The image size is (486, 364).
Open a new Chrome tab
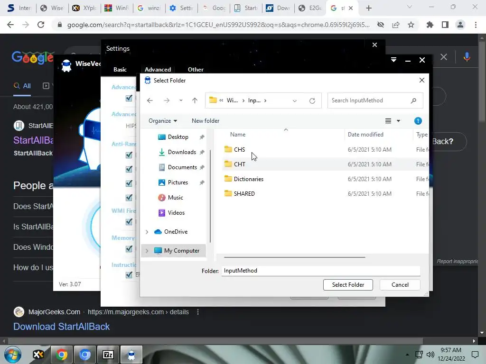pos(368,8)
